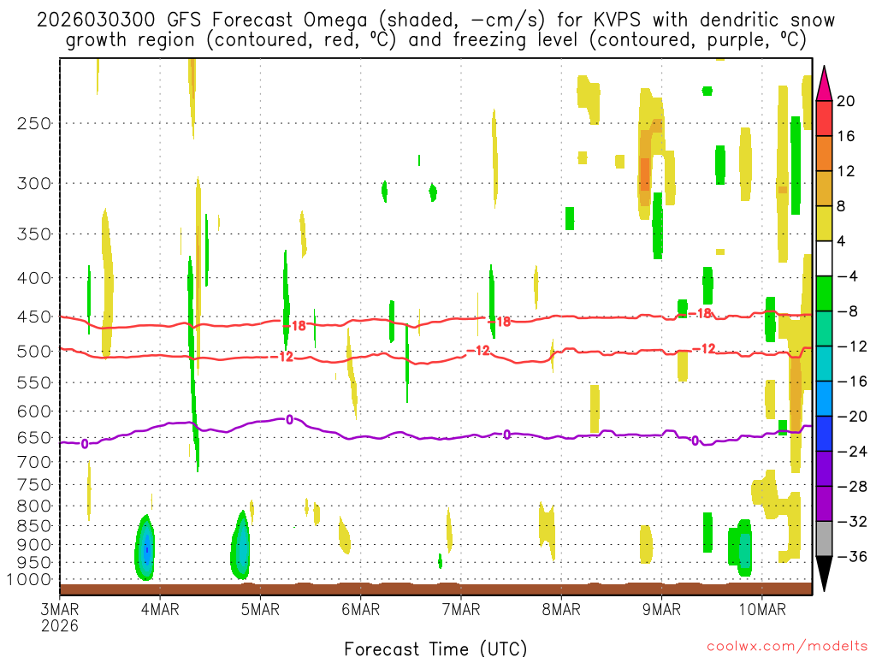Click the 8MAR x-axis date label
Screen dimensions: 876x657
pos(561,608)
